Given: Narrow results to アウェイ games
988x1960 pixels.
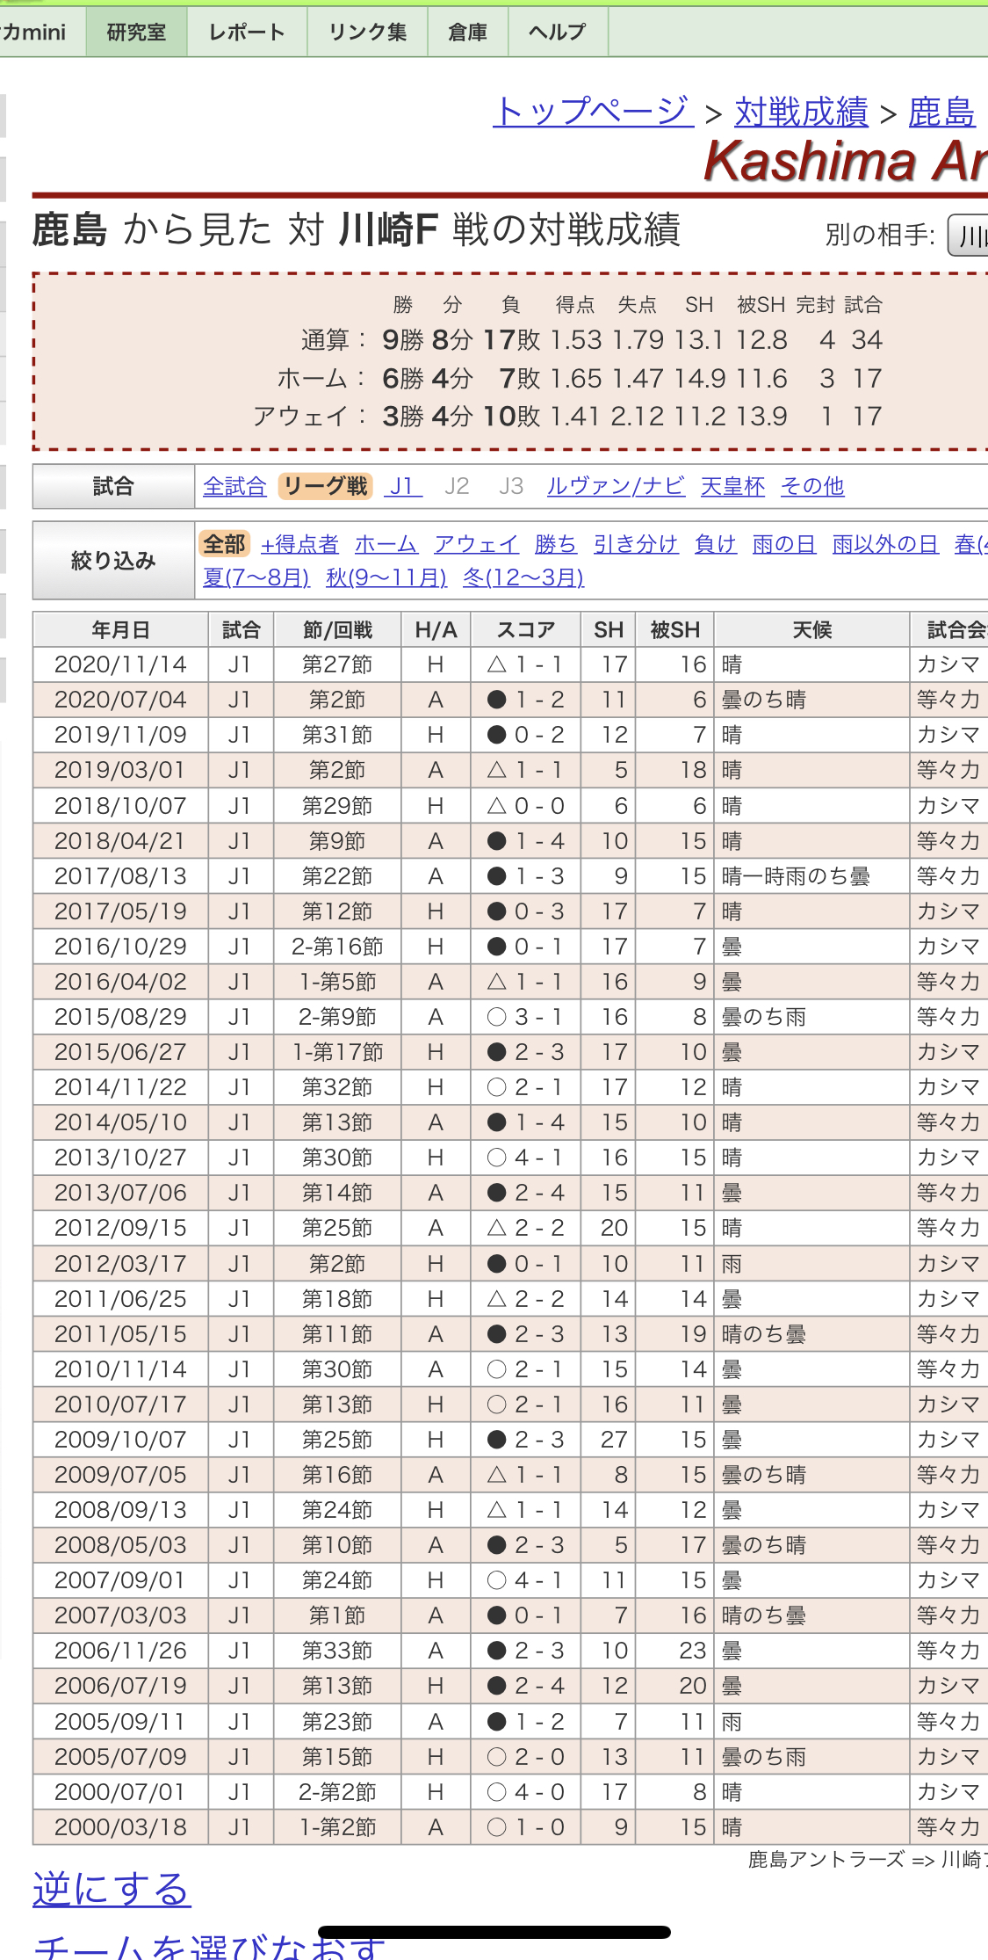Looking at the screenshot, I should coord(476,544).
